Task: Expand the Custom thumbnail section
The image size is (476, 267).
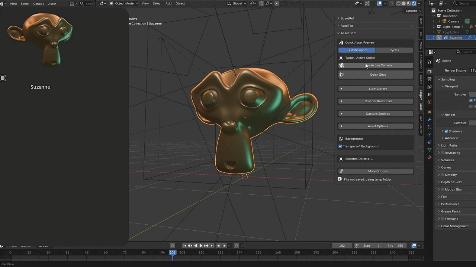Action: click(376, 101)
